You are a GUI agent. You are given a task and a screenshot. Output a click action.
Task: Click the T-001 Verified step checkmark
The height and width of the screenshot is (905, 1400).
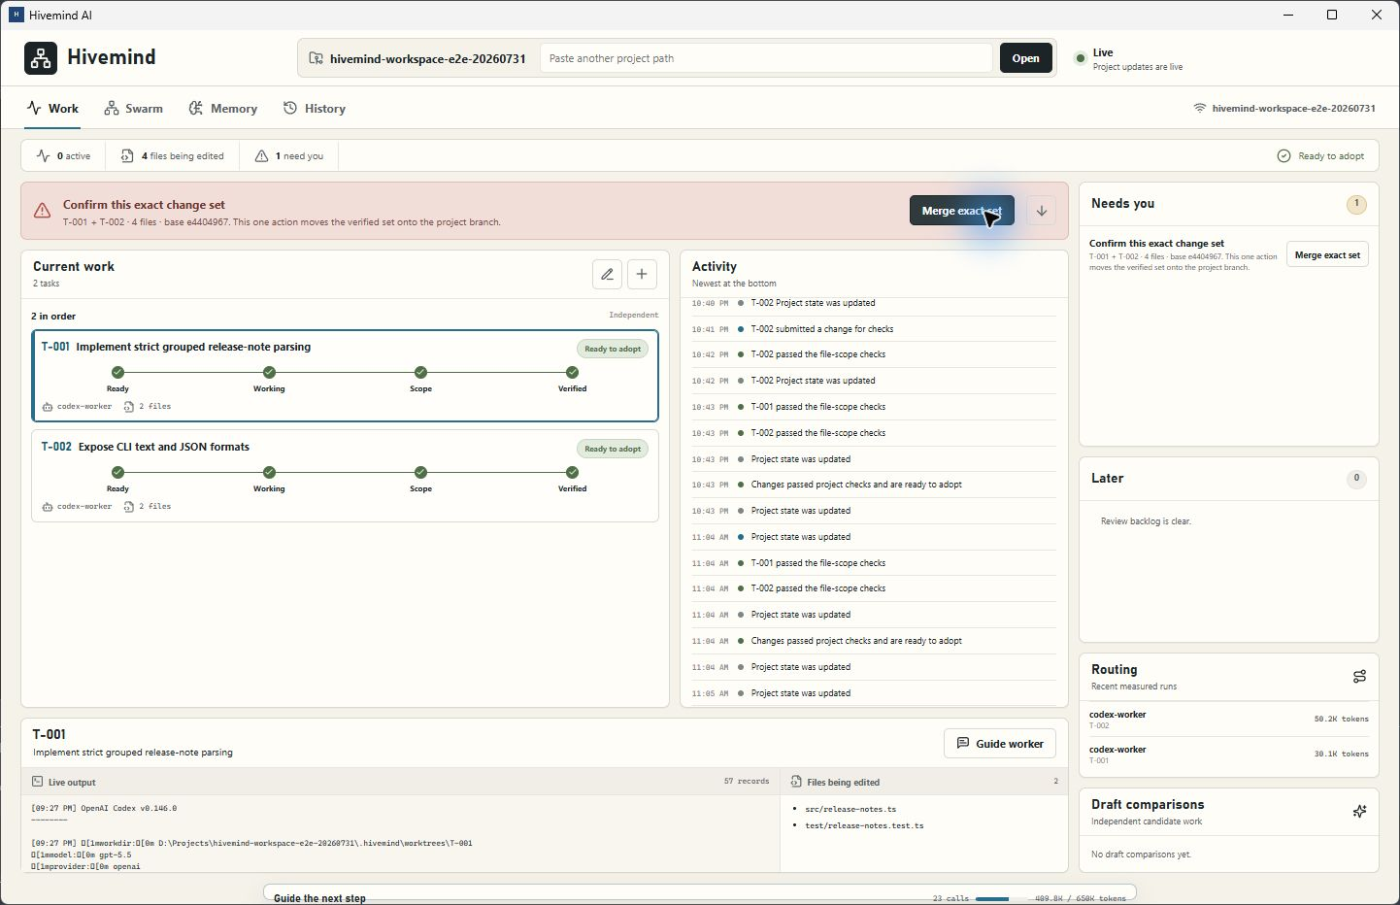click(x=572, y=372)
